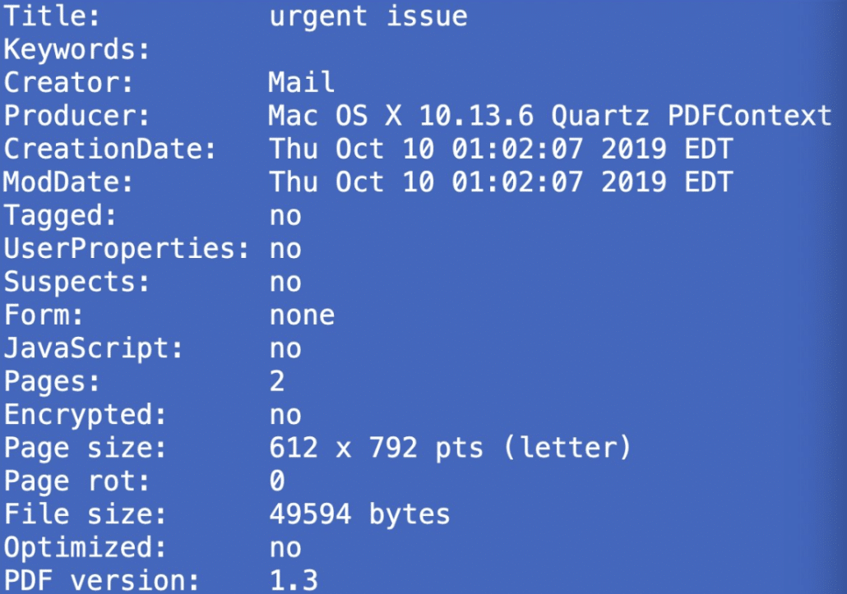Click the 'Suspects:' label
The height and width of the screenshot is (594, 847).
(76, 283)
